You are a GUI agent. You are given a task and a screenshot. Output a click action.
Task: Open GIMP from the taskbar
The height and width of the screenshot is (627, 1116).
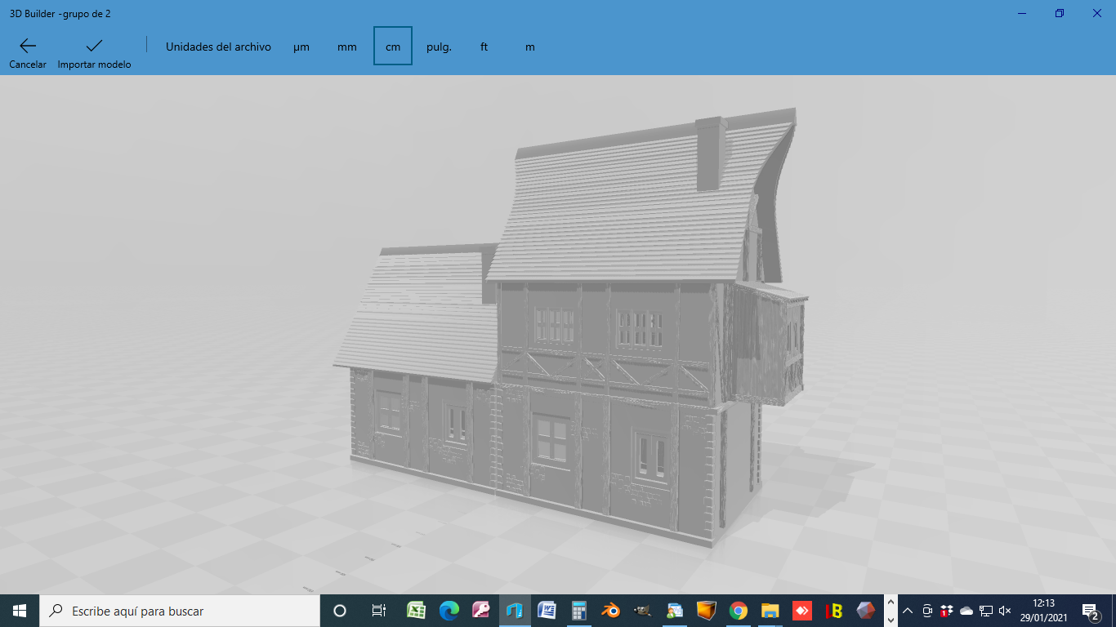(x=643, y=611)
